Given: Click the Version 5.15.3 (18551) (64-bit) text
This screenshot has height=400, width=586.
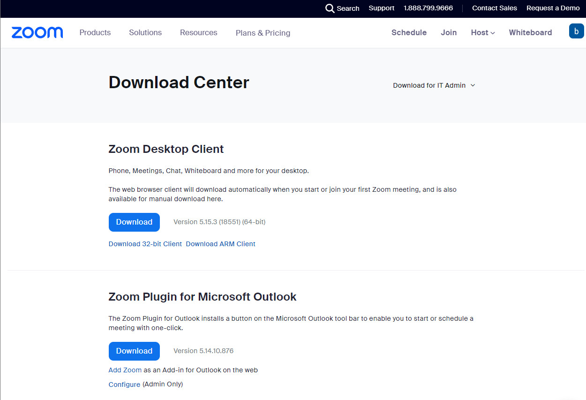Looking at the screenshot, I should pyautogui.click(x=219, y=222).
